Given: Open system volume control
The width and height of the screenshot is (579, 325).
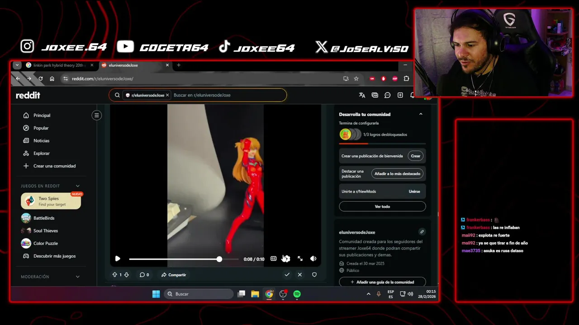Looking at the screenshot, I should coord(410,294).
